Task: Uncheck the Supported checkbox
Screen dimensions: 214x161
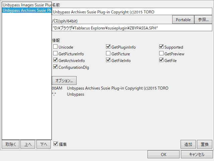Action: tap(162, 47)
